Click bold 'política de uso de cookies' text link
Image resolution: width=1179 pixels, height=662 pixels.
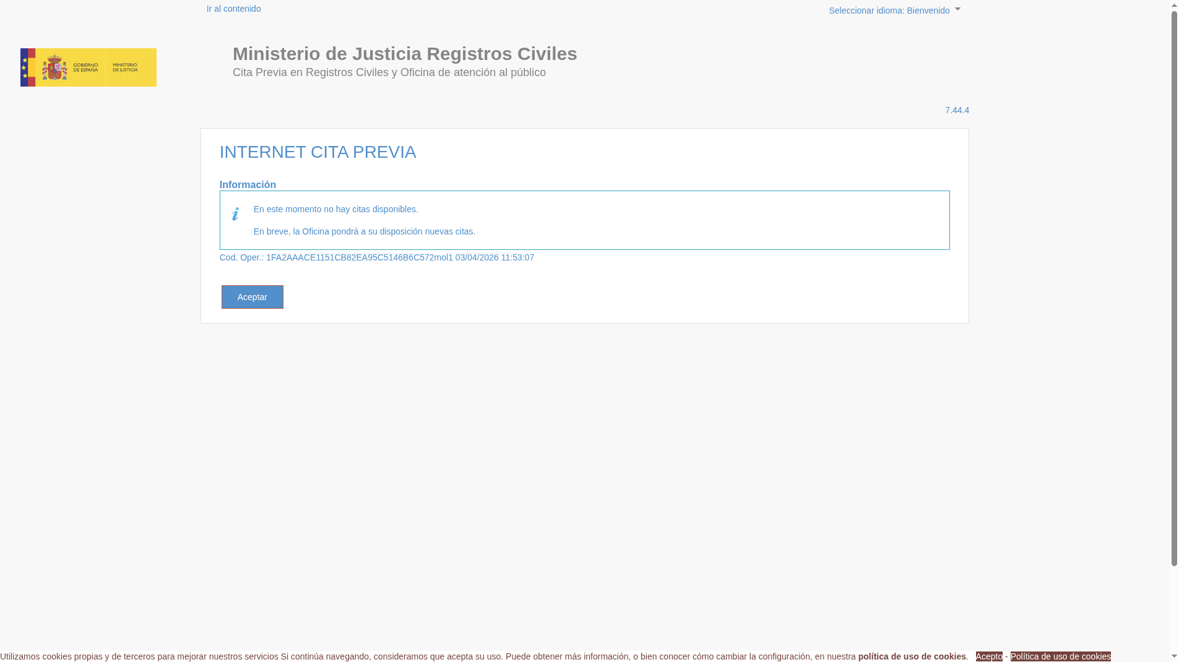912,656
